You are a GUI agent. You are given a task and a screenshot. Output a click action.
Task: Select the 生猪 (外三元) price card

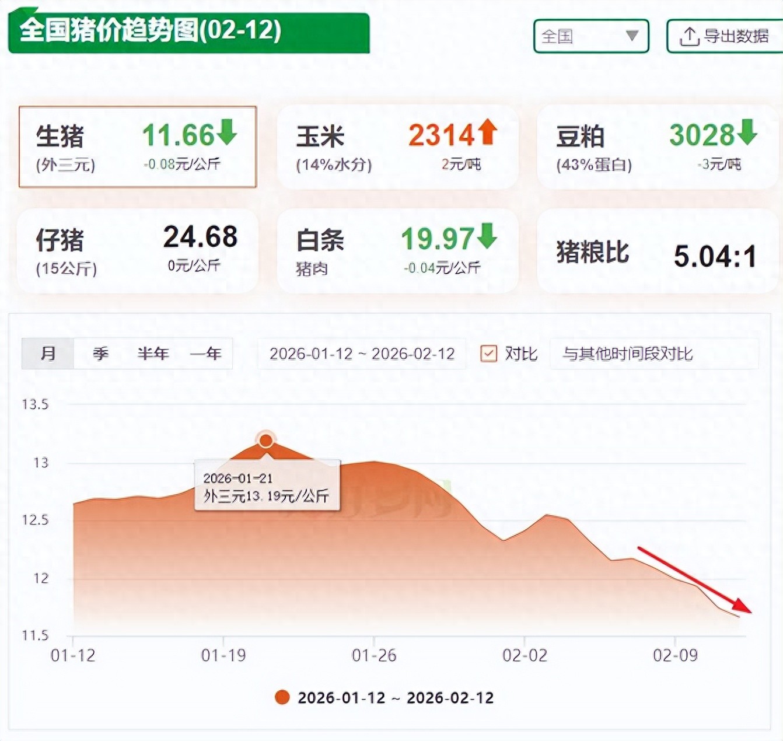click(x=138, y=147)
